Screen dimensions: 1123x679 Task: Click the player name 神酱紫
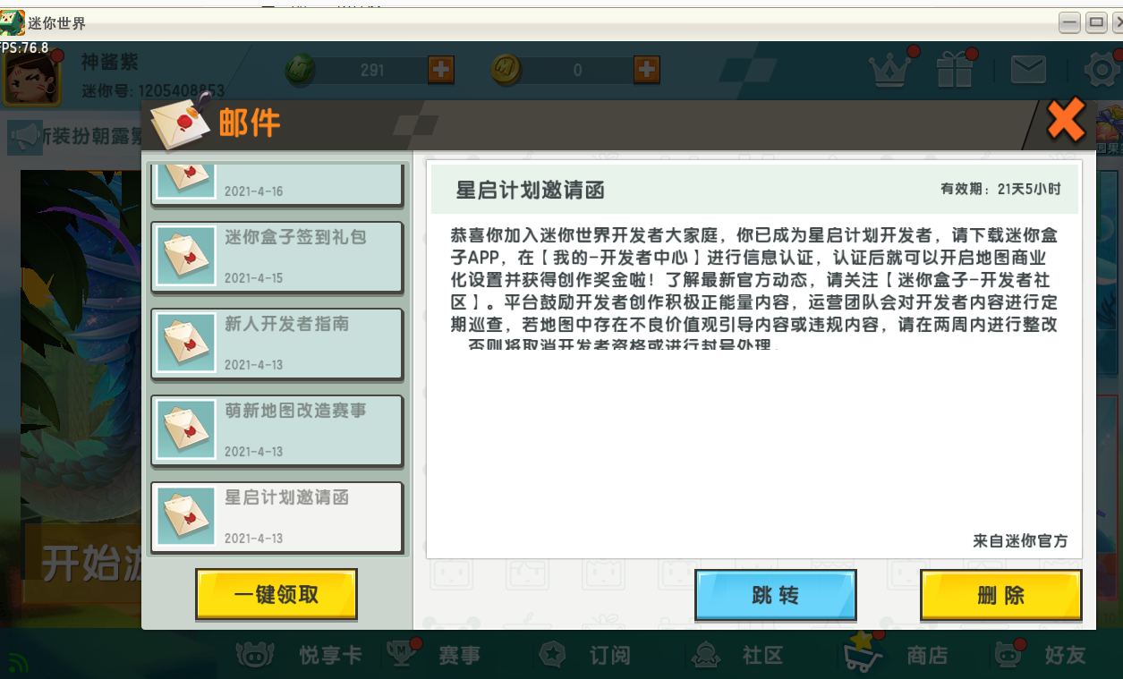point(110,62)
